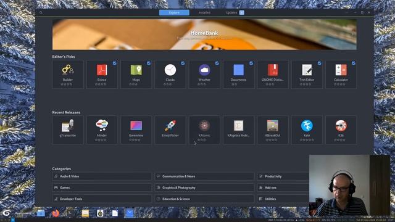This screenshot has width=395, height=222.
Task: Open the Gwenview app tile
Action: pos(136,130)
